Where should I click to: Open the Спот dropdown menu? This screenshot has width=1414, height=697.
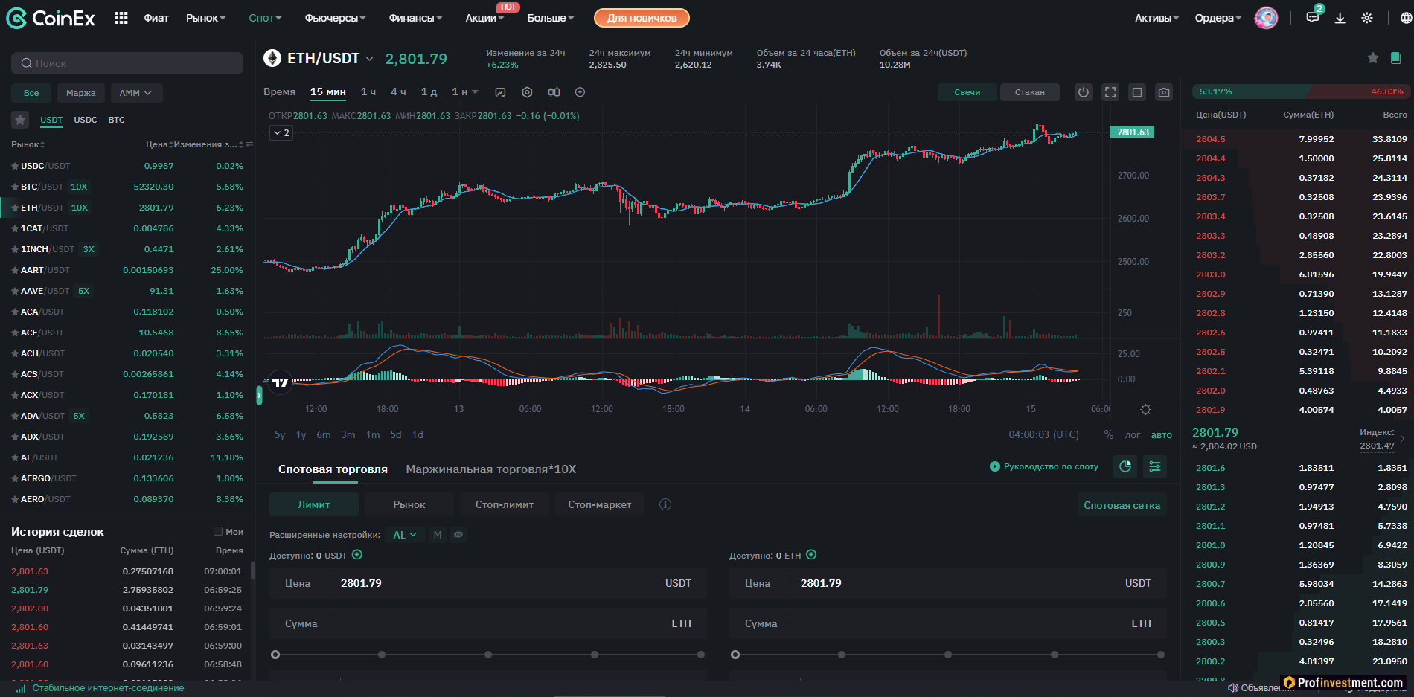(x=265, y=18)
